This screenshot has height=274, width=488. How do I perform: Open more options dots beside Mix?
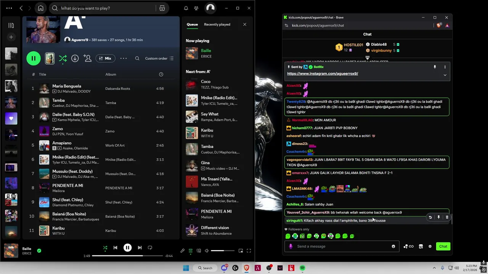point(124,58)
